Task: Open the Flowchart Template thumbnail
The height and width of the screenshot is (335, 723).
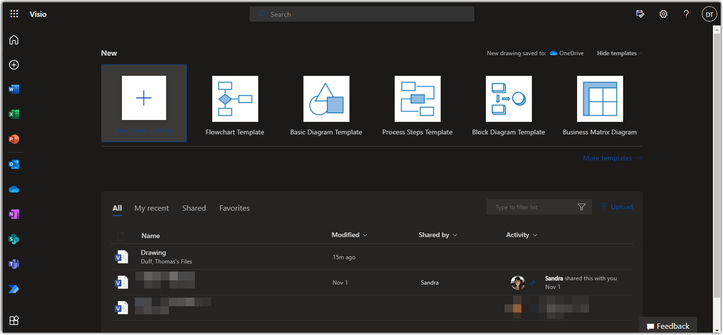Action: click(x=235, y=99)
